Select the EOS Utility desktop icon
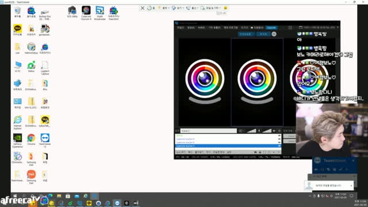Image resolution: width=368 pixels, height=207 pixels. [72, 12]
